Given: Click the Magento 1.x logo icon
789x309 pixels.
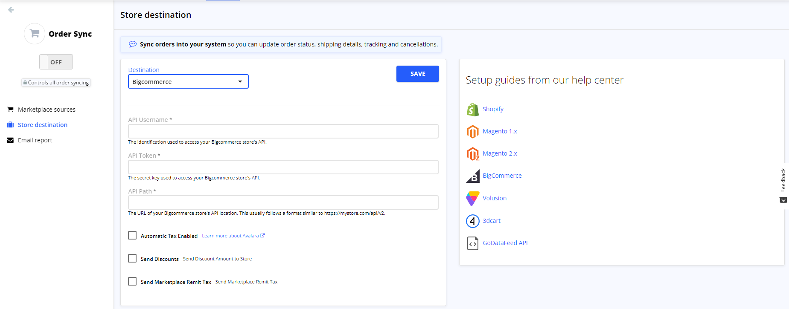Looking at the screenshot, I should pos(472,132).
